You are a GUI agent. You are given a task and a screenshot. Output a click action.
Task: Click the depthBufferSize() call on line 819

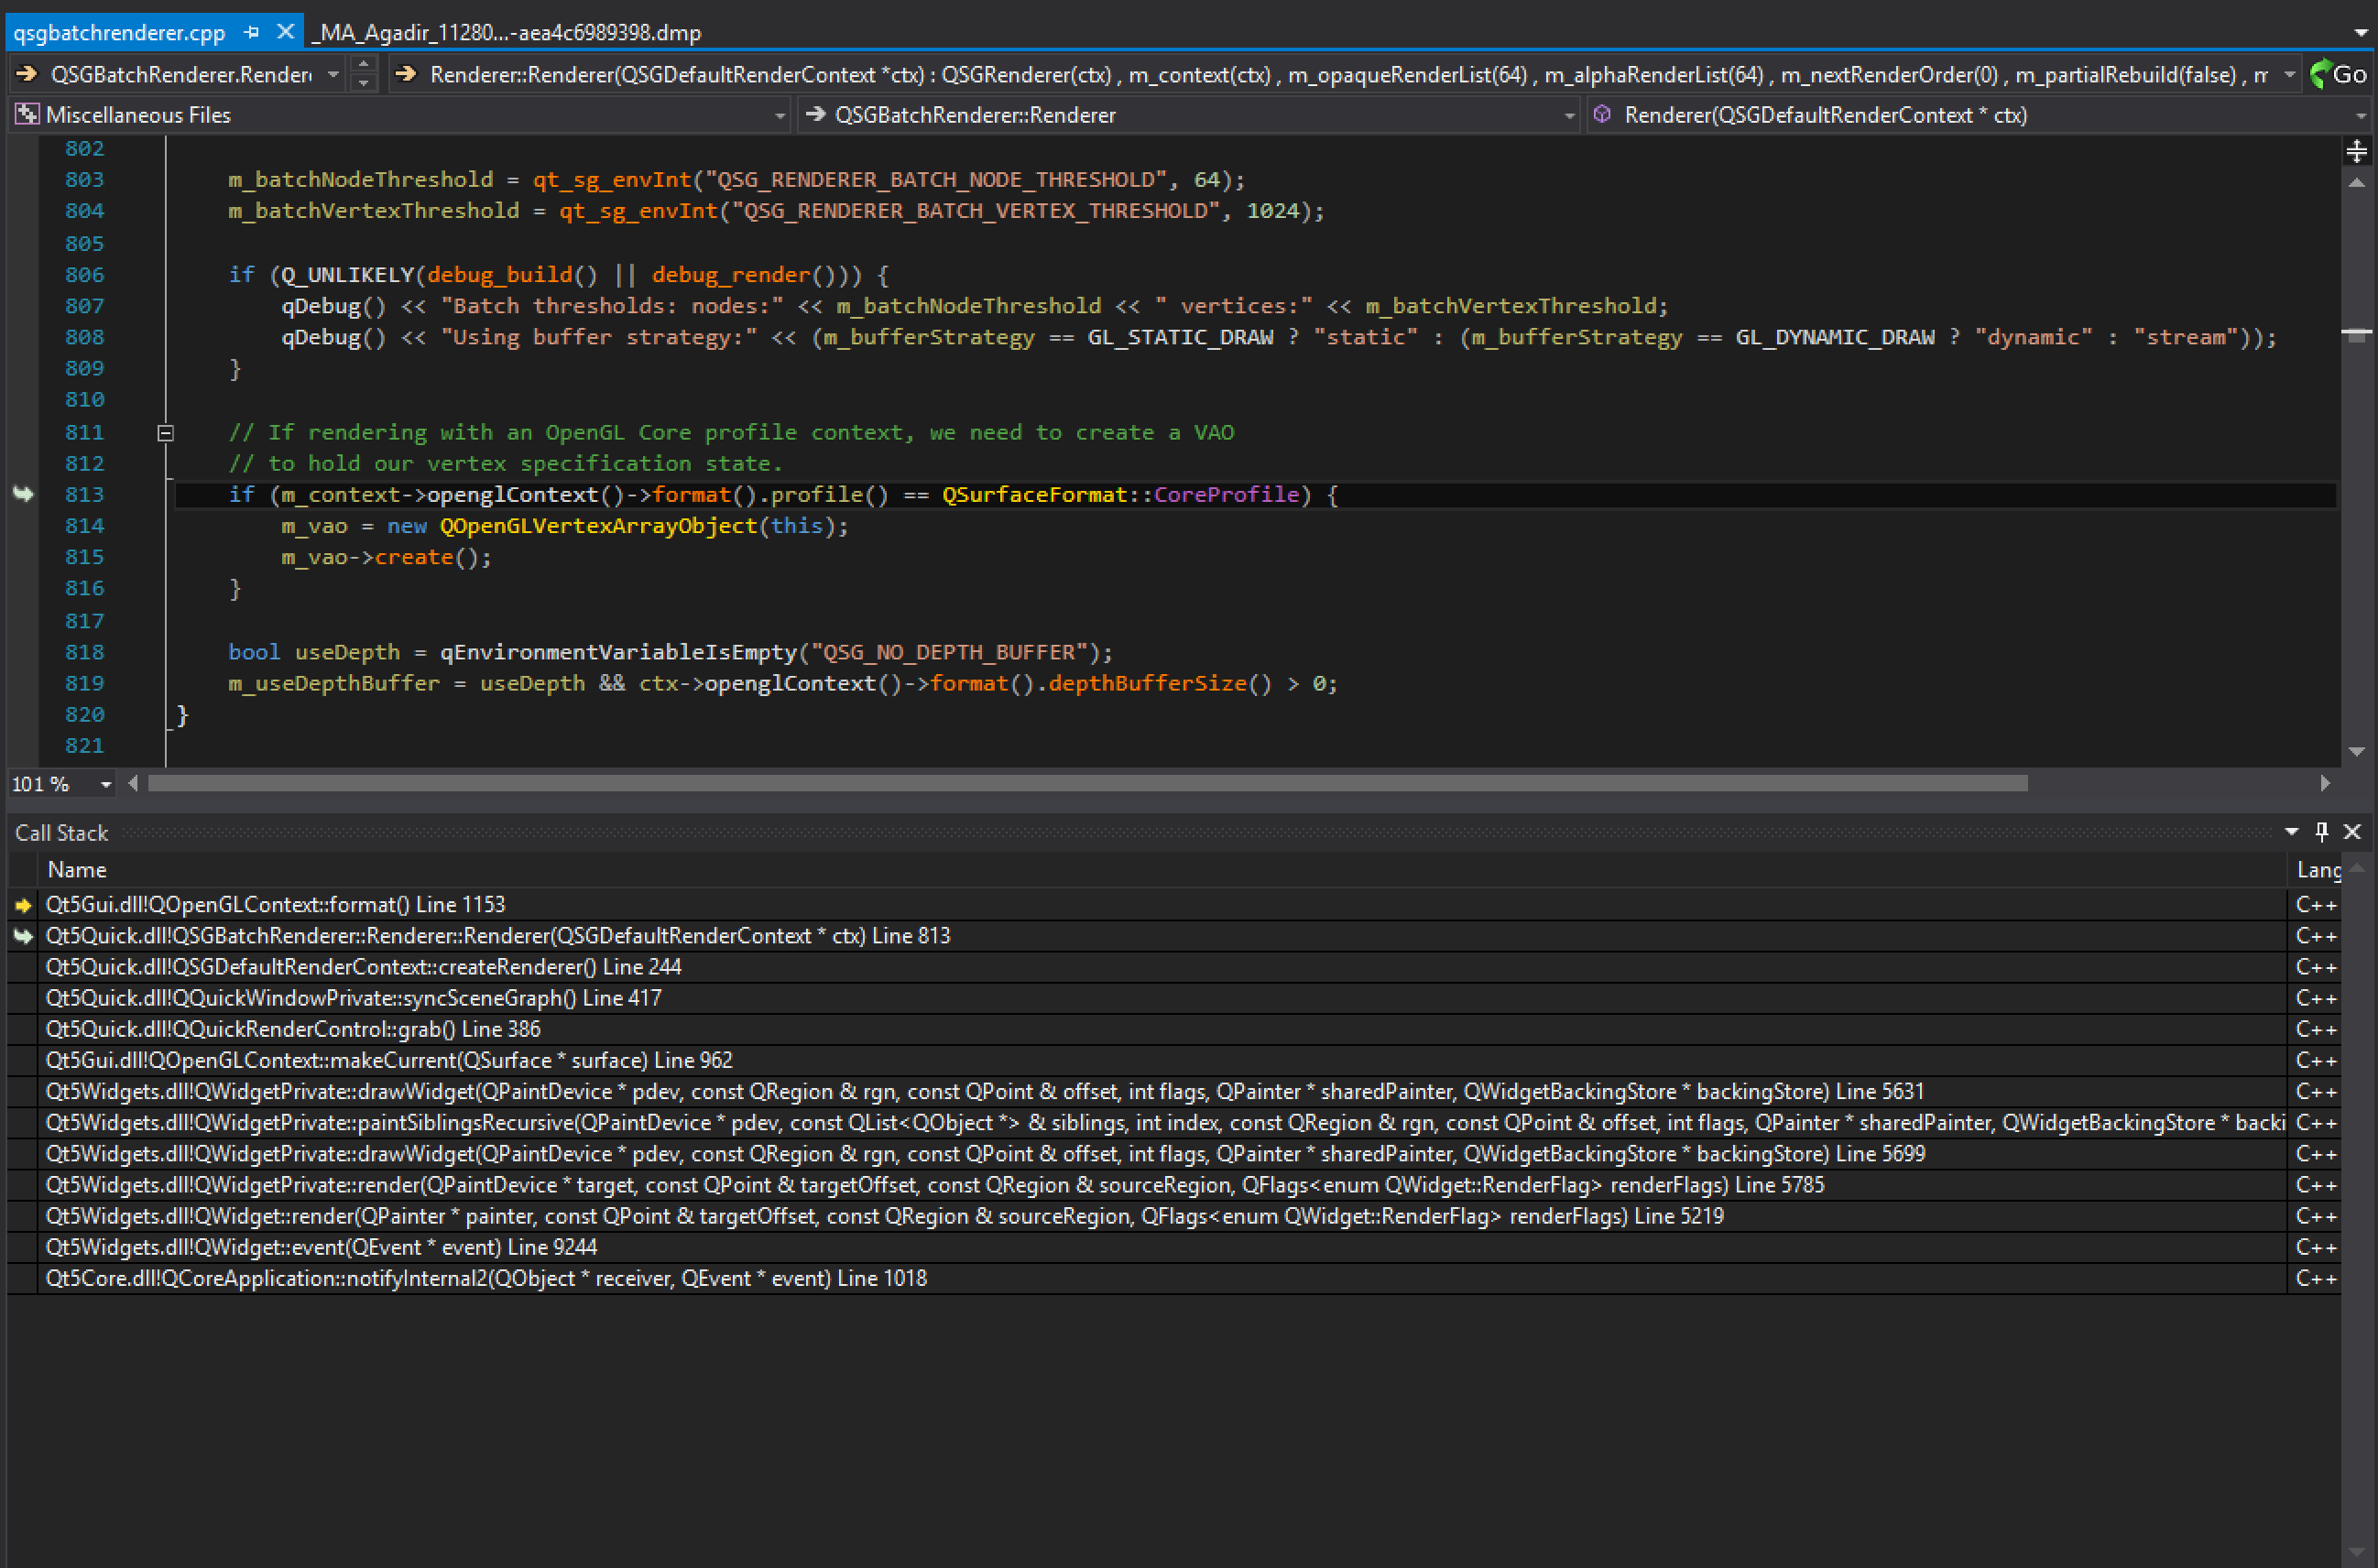click(x=1160, y=683)
